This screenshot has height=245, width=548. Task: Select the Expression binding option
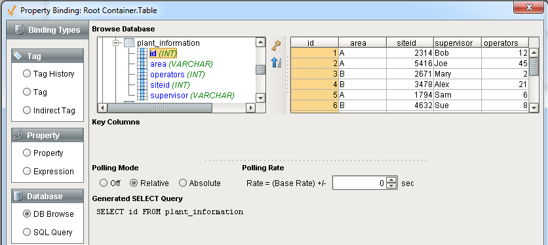27,171
